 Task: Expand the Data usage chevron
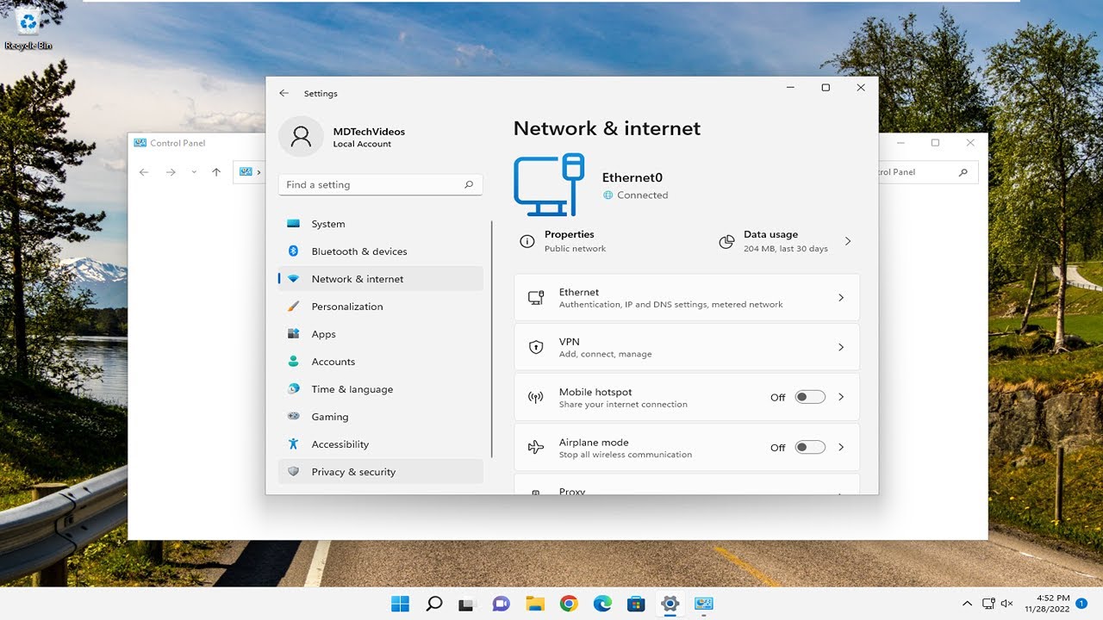click(x=848, y=242)
